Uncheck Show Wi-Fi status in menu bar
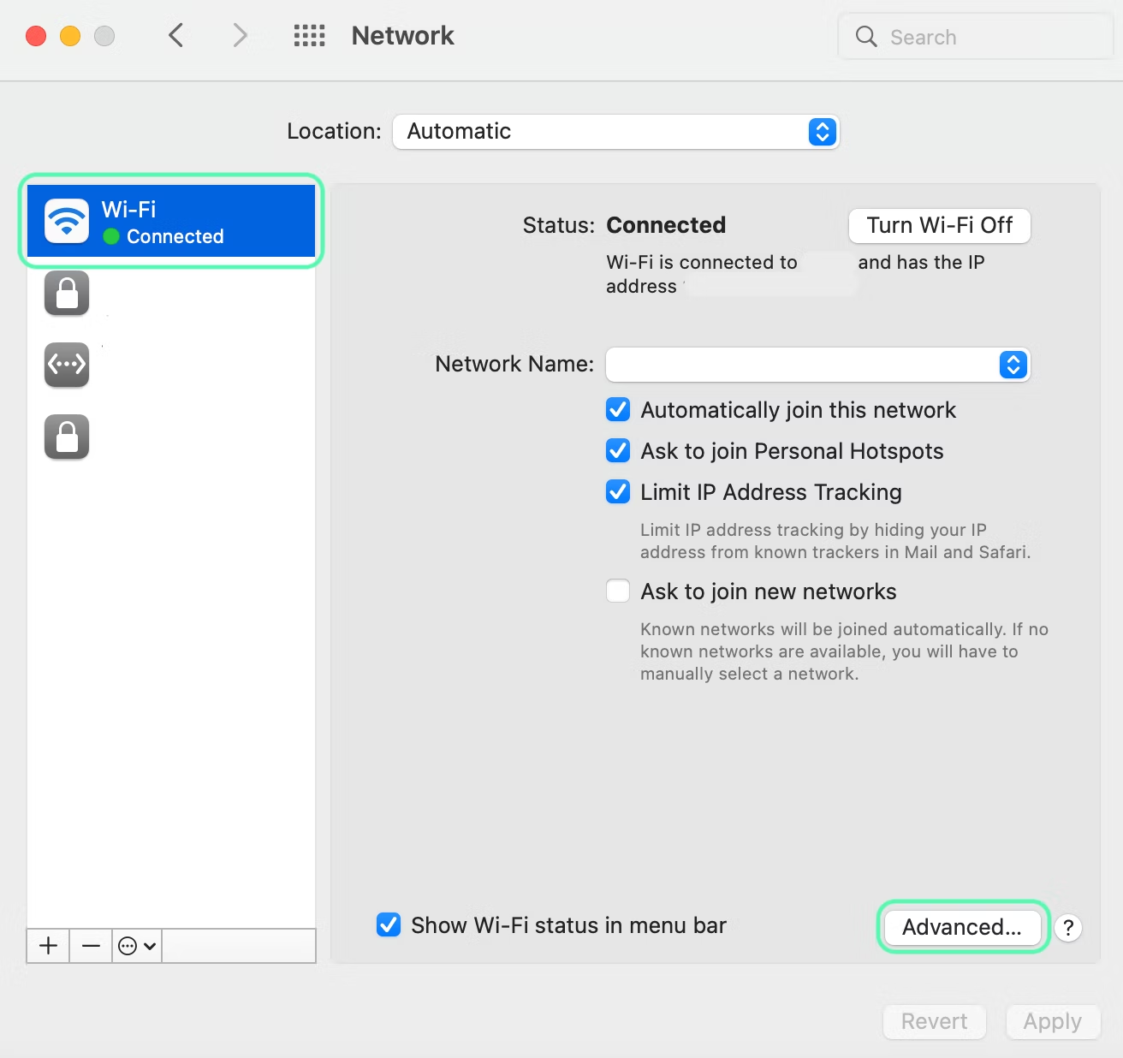The image size is (1123, 1058). (x=389, y=924)
